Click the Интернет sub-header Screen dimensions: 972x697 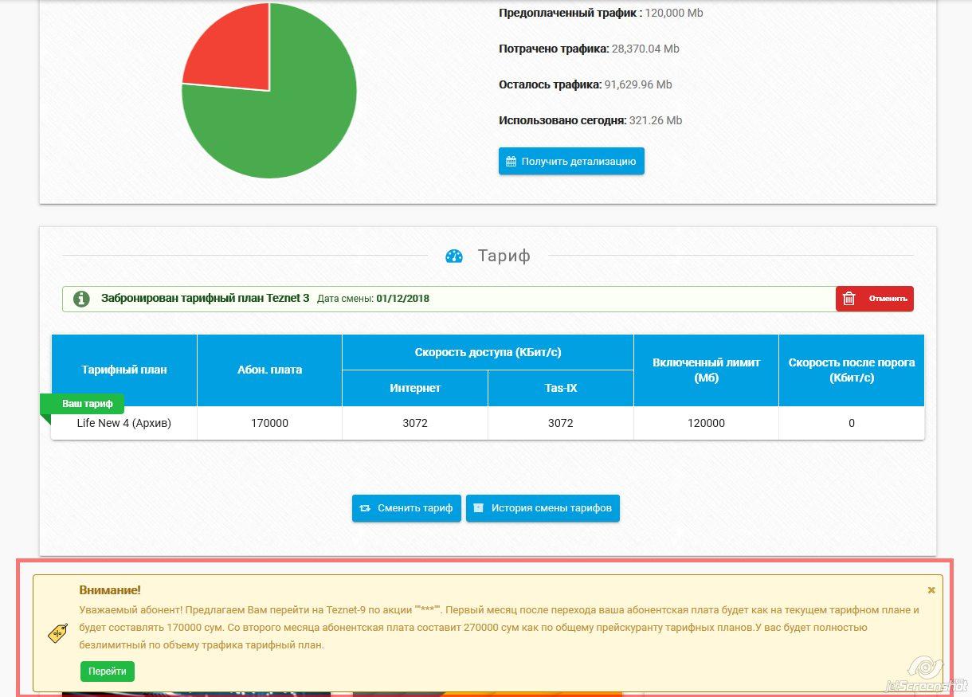(x=415, y=388)
